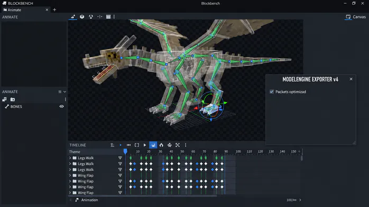The image size is (369, 207).
Task: Click the right arrow next to 100/∞
Action: click(300, 200)
